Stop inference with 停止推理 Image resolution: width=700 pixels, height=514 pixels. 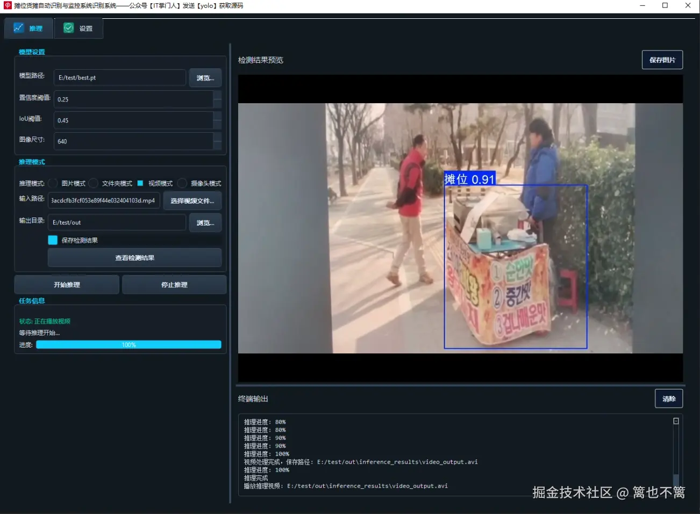174,285
